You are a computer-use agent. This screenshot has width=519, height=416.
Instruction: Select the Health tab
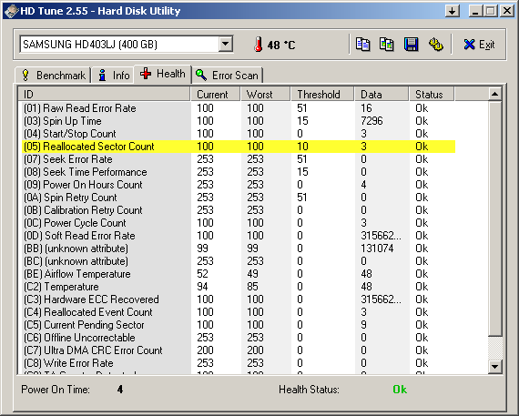(162, 74)
